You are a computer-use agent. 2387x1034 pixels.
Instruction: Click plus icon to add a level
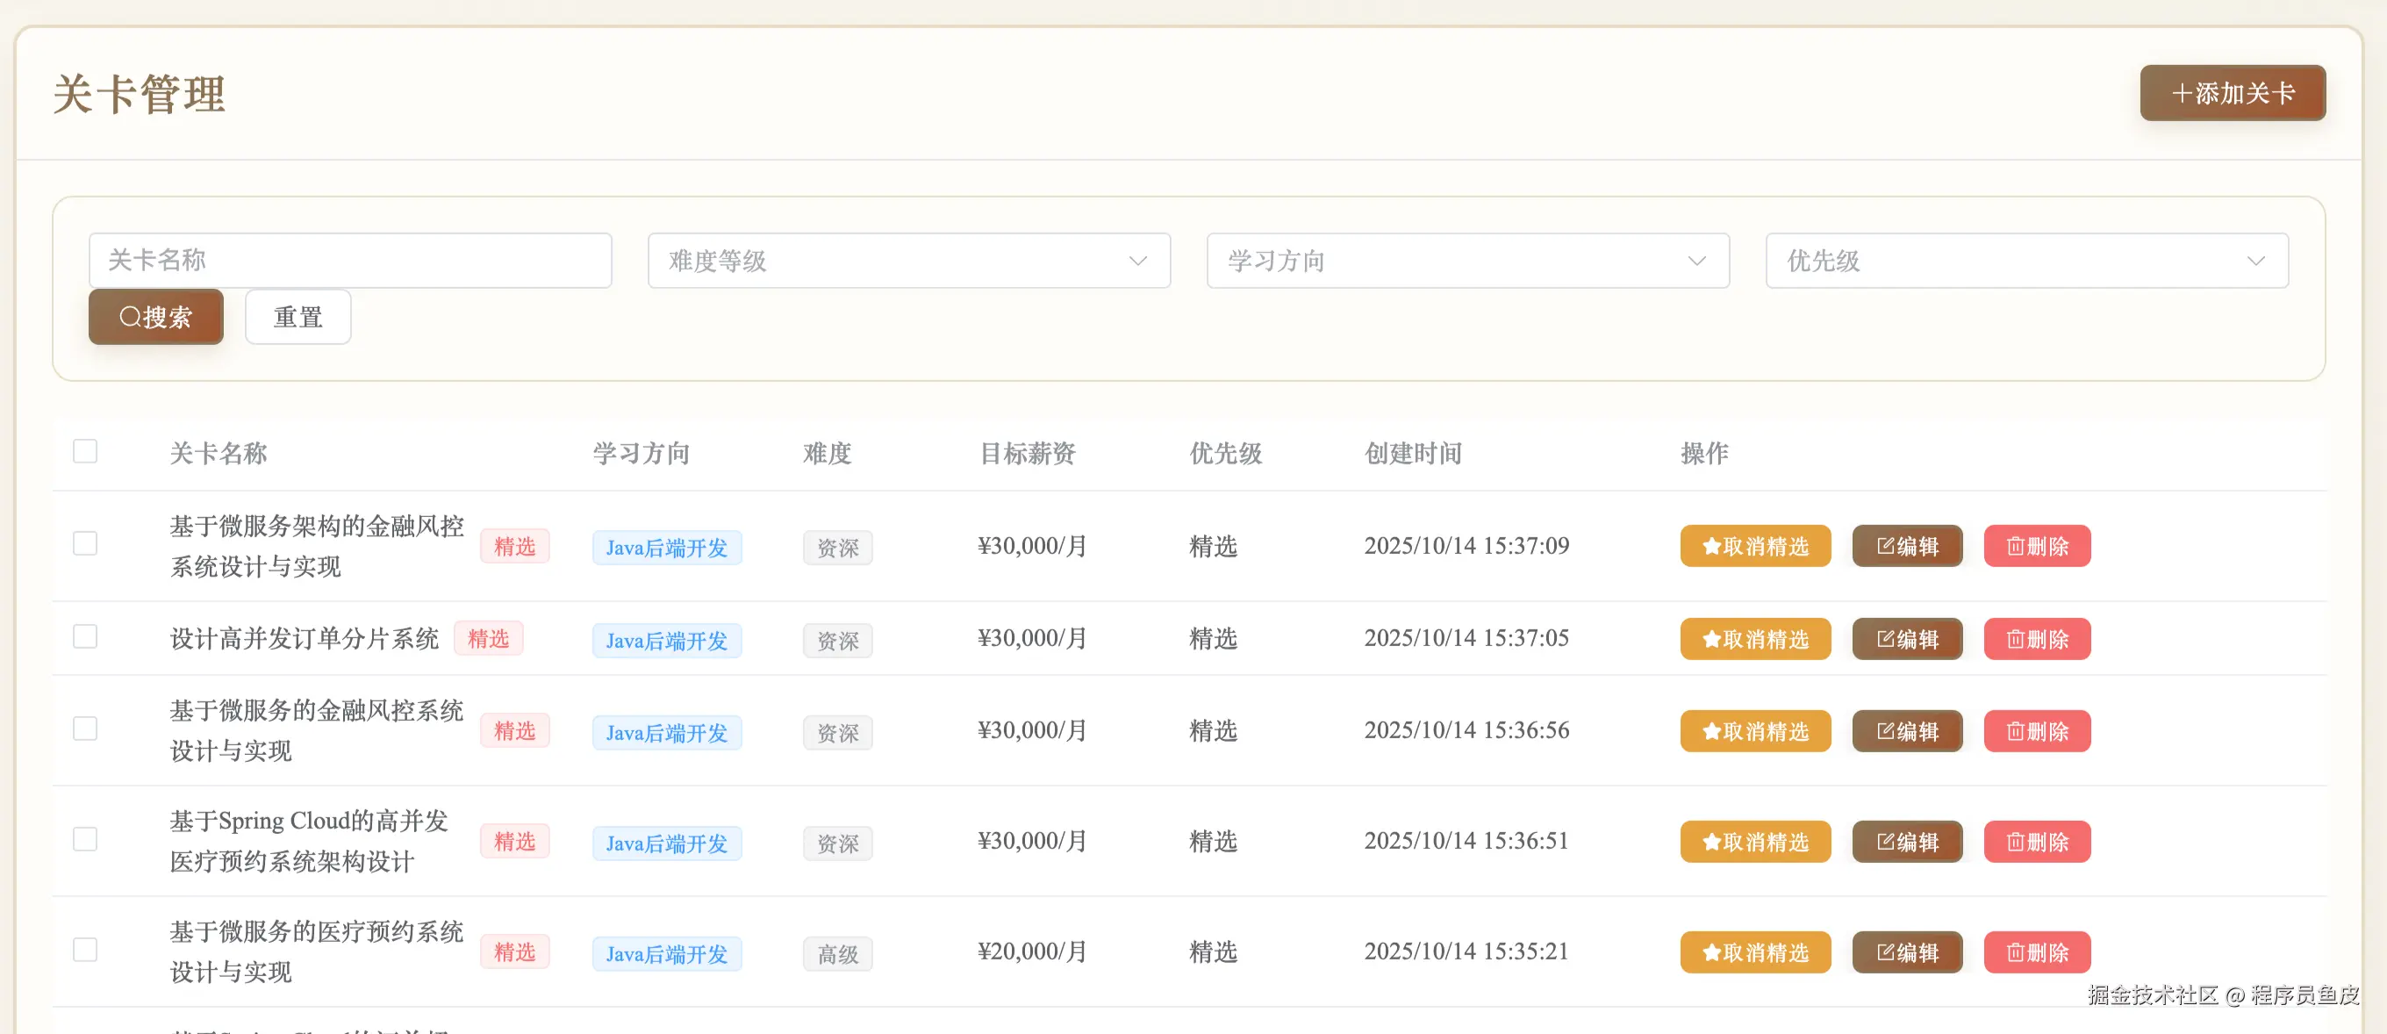(x=2182, y=94)
